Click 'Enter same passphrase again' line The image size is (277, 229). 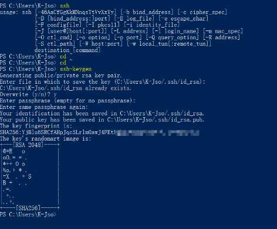pyautogui.click(x=44, y=107)
